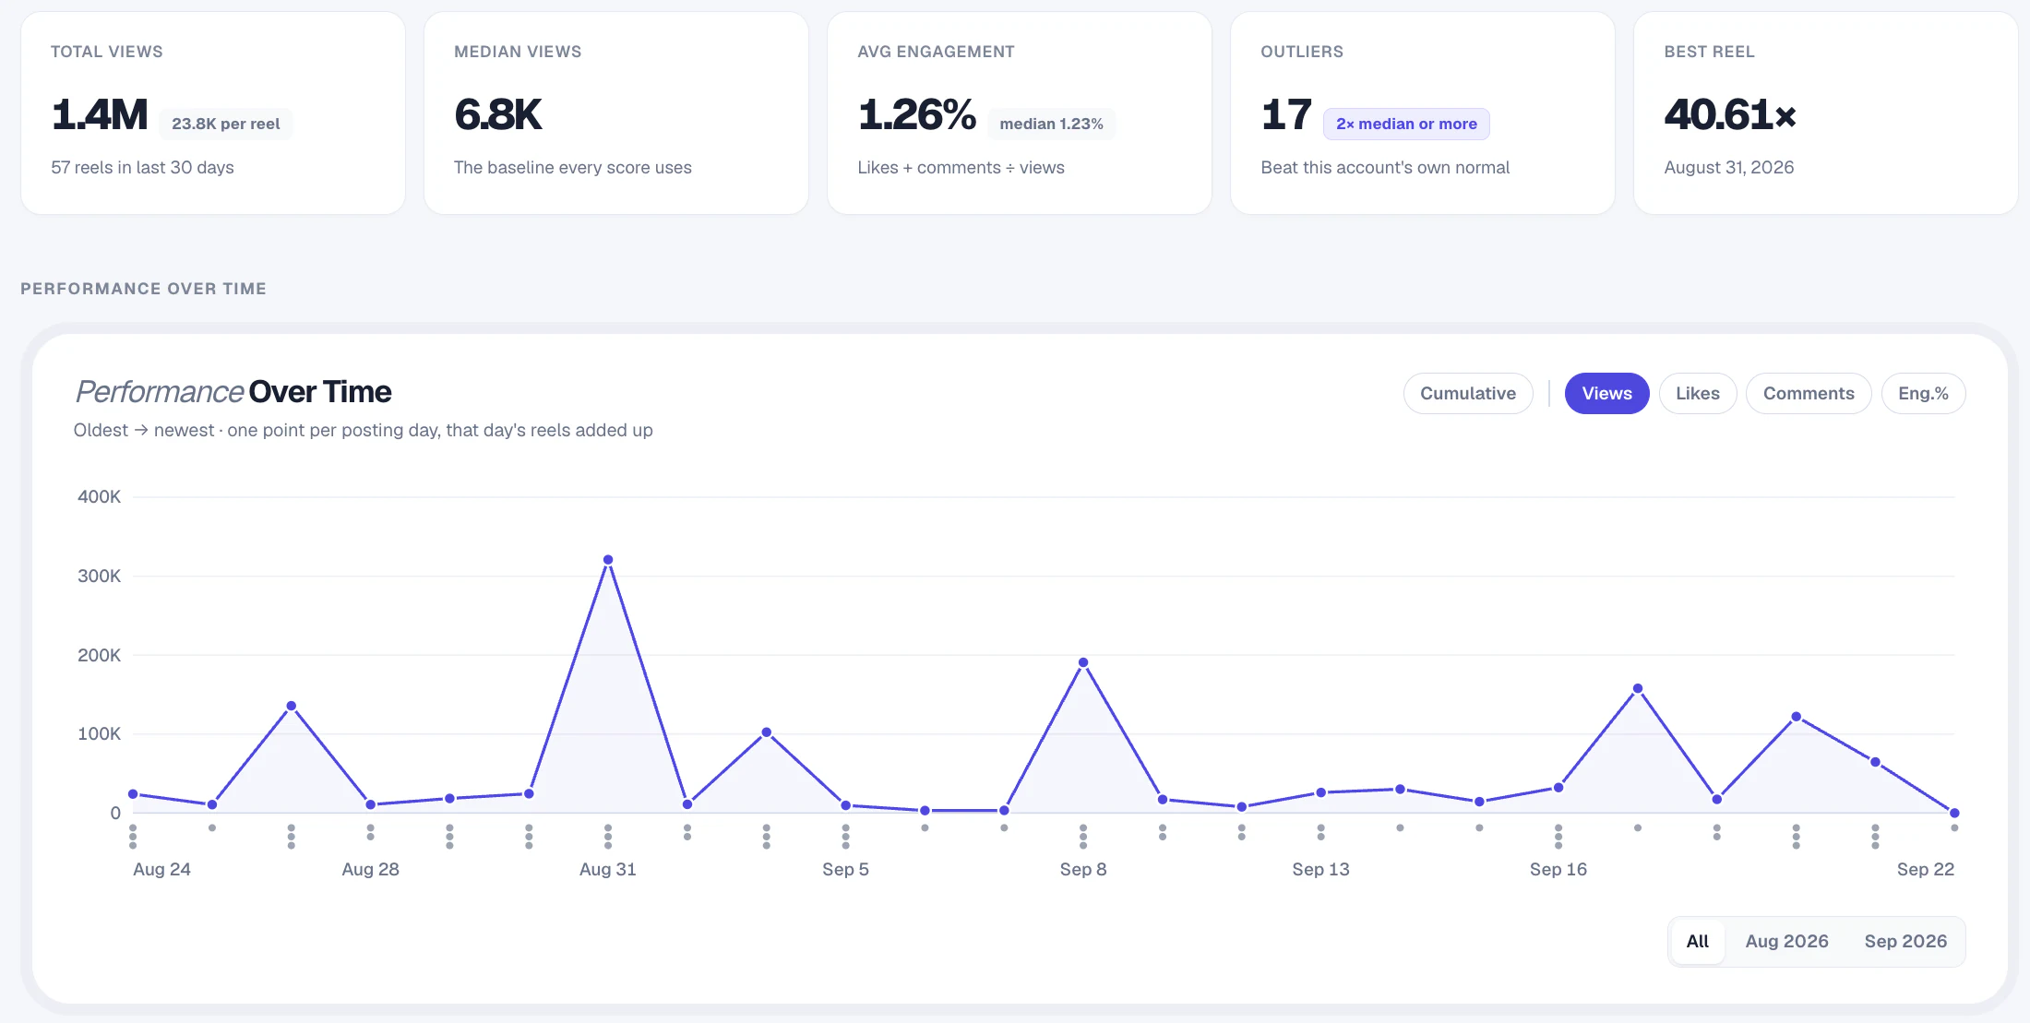This screenshot has height=1023, width=2030.
Task: Click the 'August 31, 2026' best reel date
Action: (1729, 167)
